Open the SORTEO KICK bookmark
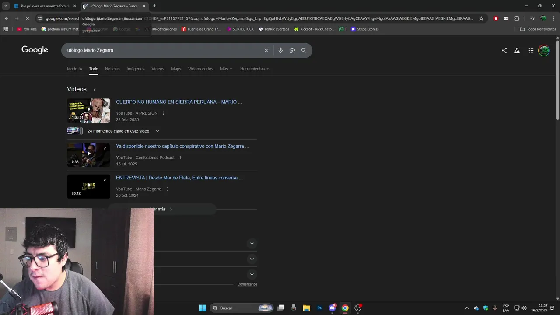 [x=240, y=29]
